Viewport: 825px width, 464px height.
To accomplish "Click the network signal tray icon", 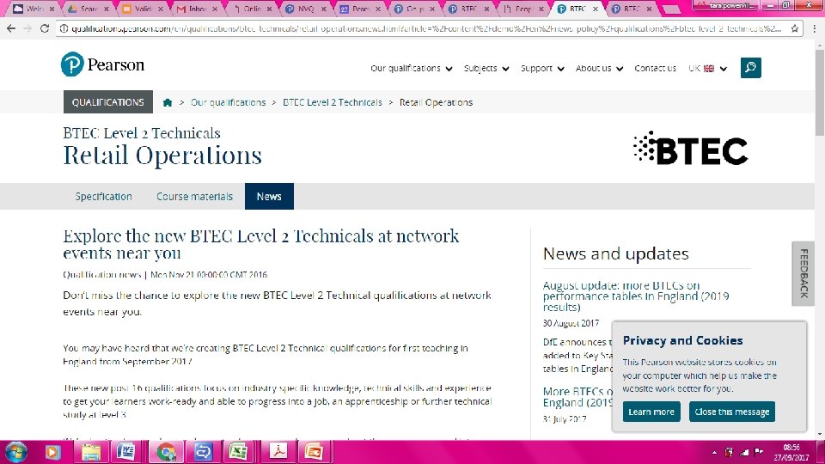I will [x=744, y=452].
